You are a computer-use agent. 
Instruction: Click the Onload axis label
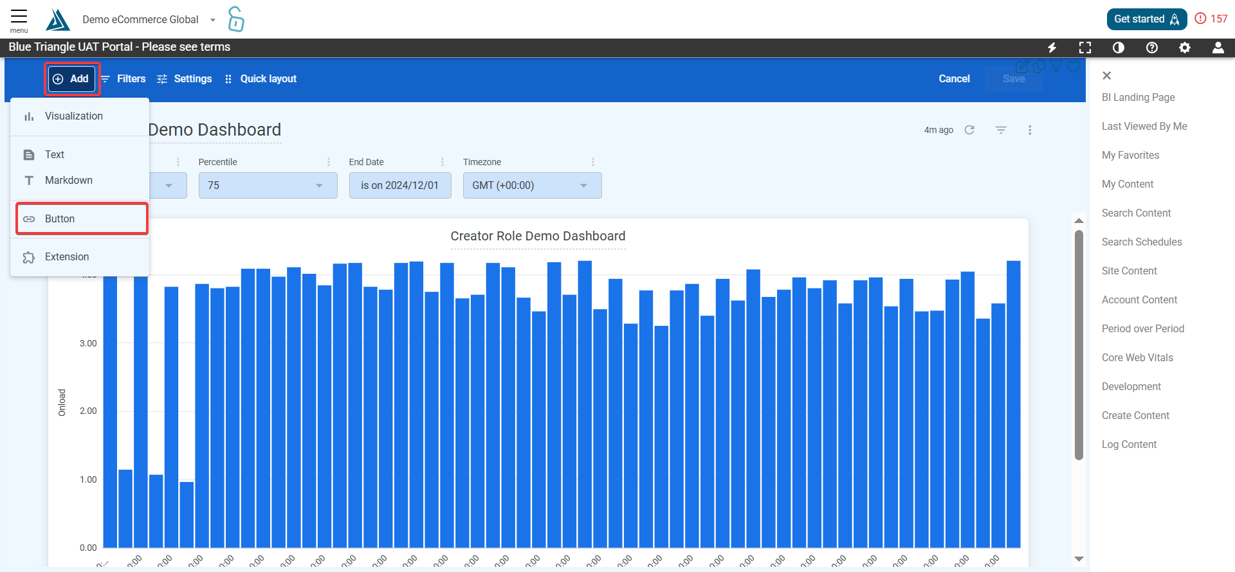tap(62, 403)
